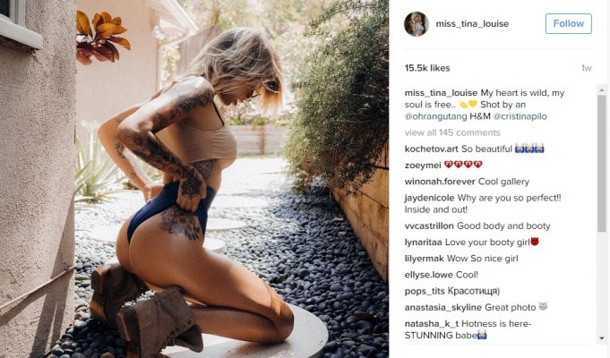Follow the miss_tina_louise account
Image resolution: width=610 pixels, height=358 pixels.
click(x=569, y=23)
